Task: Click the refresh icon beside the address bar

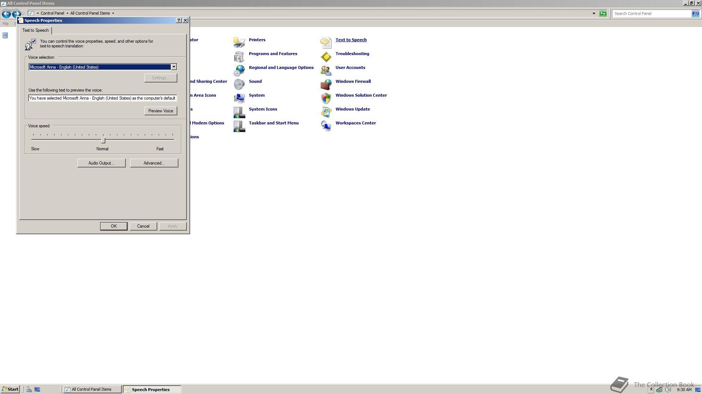Action: point(603,13)
